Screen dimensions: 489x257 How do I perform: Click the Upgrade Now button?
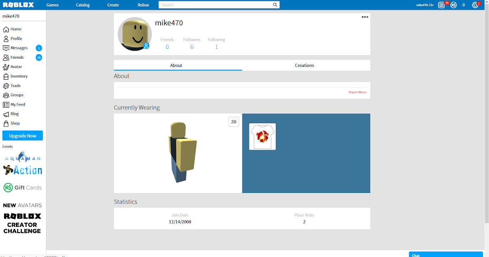22,136
